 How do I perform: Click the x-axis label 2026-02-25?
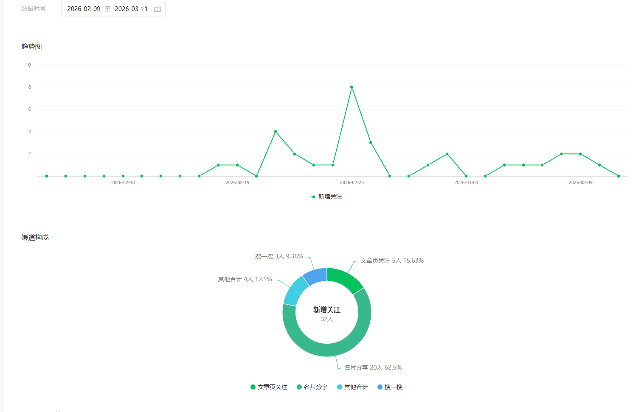[352, 182]
